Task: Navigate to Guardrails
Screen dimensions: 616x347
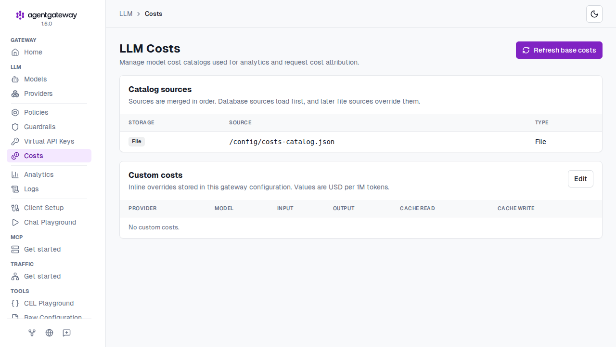Action: click(x=49, y=127)
